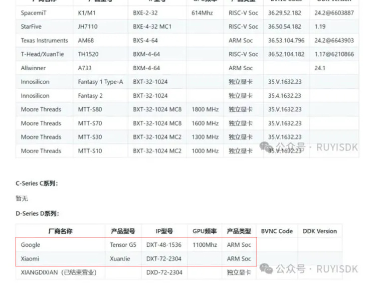Click the Fantasy 2 product cell

90,96
